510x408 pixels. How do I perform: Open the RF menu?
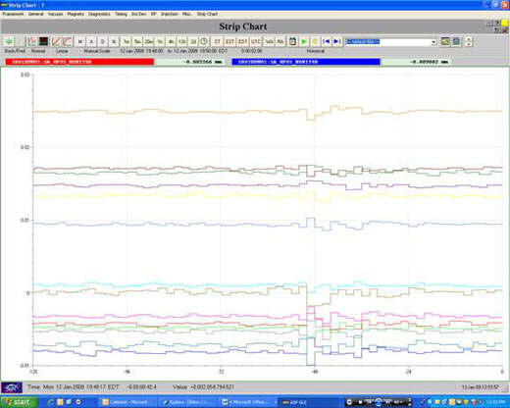coord(153,14)
